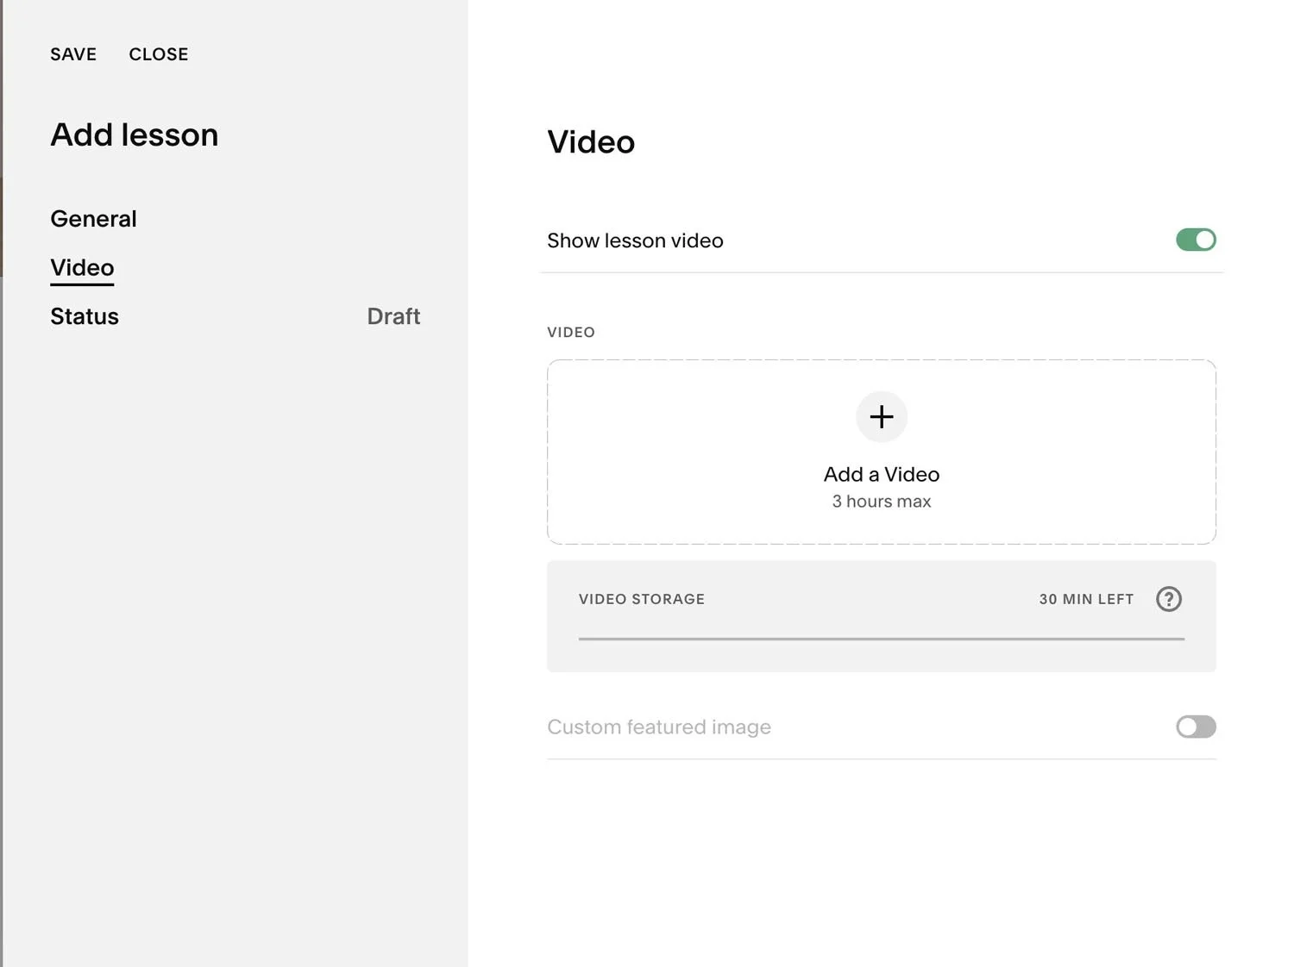Click Status to change Draft state
The image size is (1294, 967).
85,316
